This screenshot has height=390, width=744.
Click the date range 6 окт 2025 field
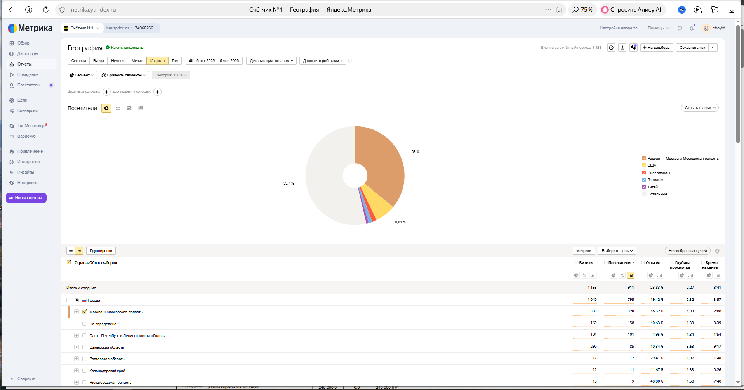click(214, 61)
